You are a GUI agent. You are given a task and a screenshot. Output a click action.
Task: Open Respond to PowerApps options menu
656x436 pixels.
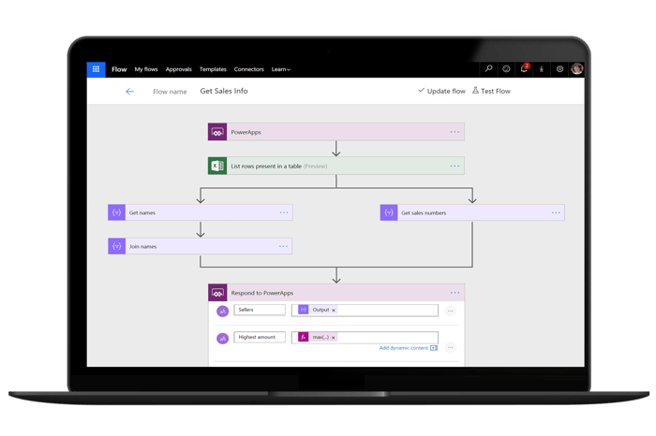pos(455,293)
